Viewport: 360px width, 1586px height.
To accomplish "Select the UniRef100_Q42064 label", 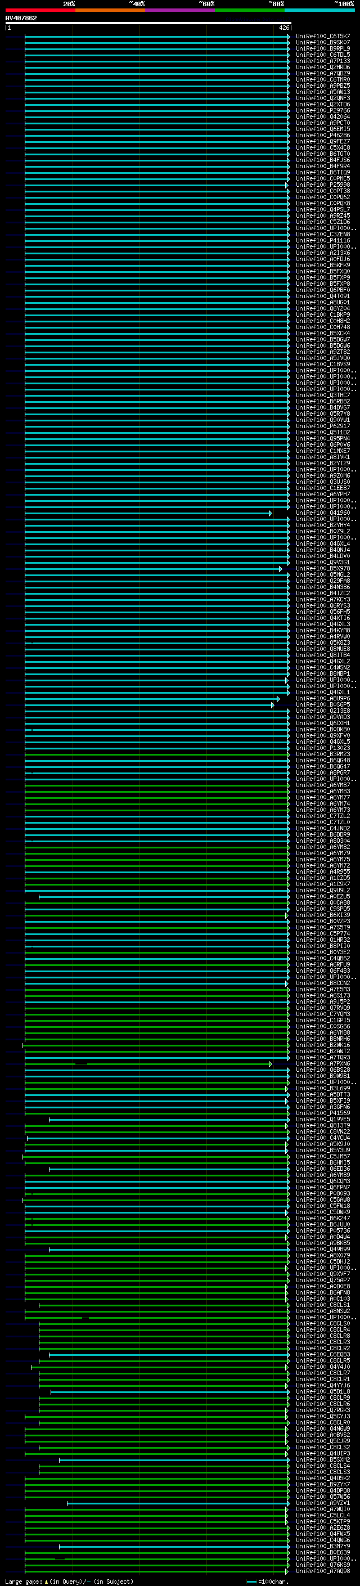I will [x=323, y=117].
